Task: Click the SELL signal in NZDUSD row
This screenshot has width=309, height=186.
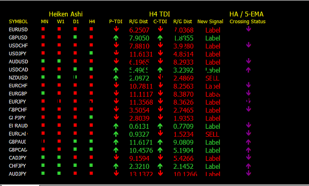Action: 212,78
